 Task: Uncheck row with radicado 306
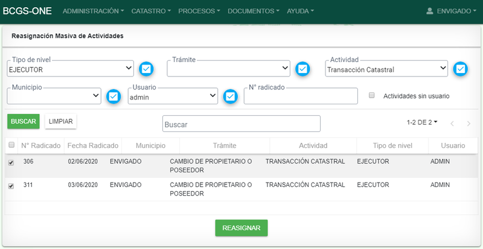coord(11,162)
